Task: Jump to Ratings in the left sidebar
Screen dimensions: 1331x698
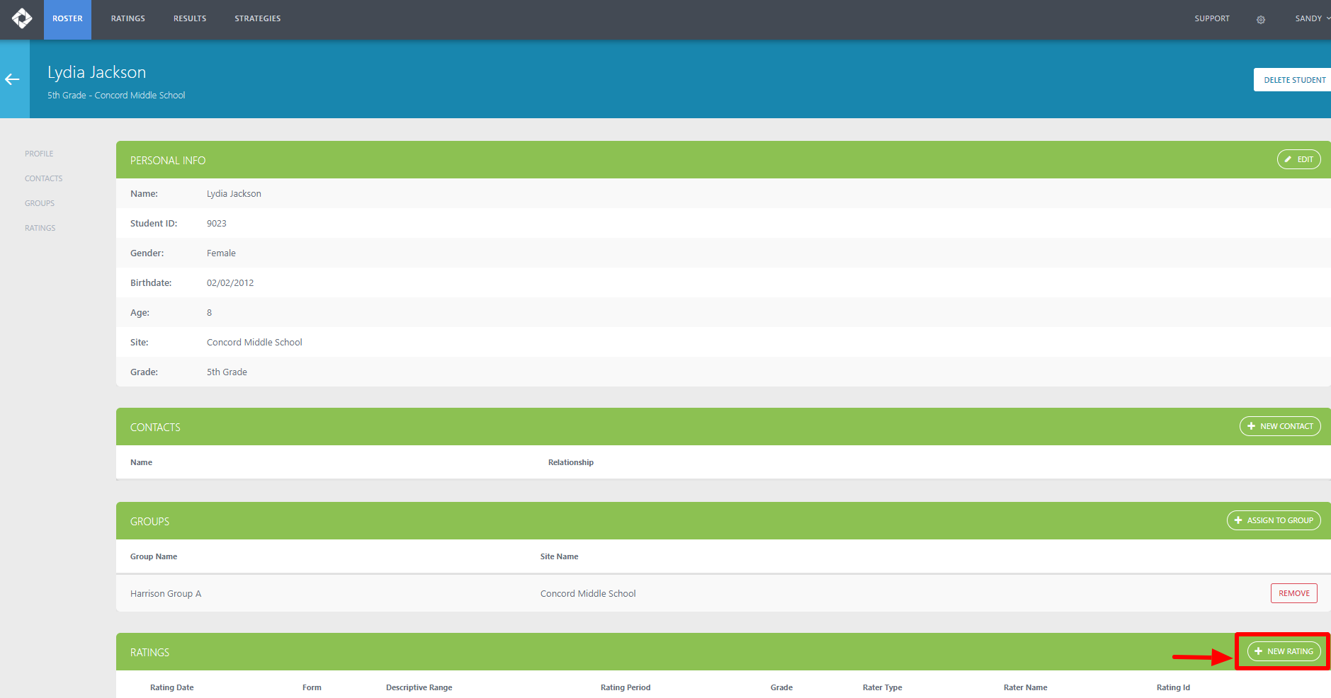Action: point(40,228)
